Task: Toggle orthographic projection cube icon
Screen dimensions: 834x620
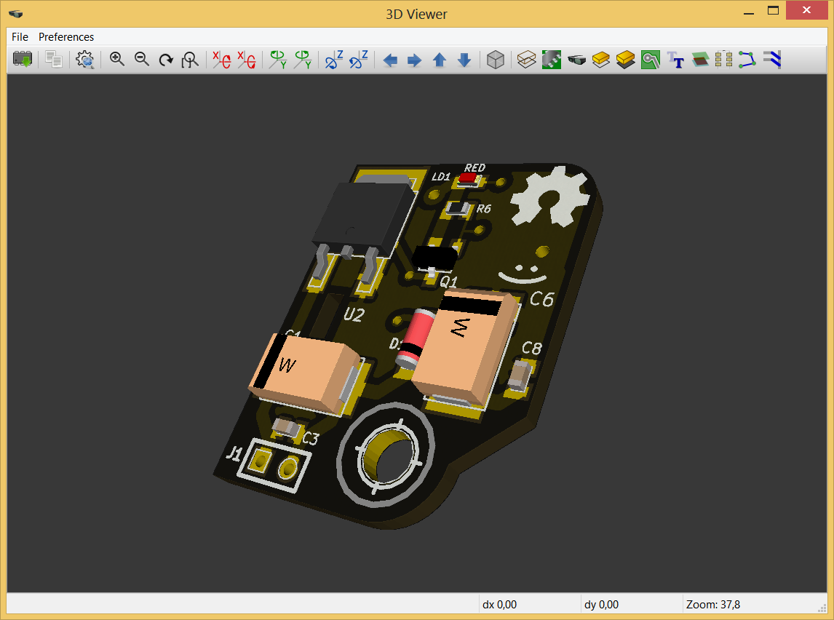Action: click(496, 60)
